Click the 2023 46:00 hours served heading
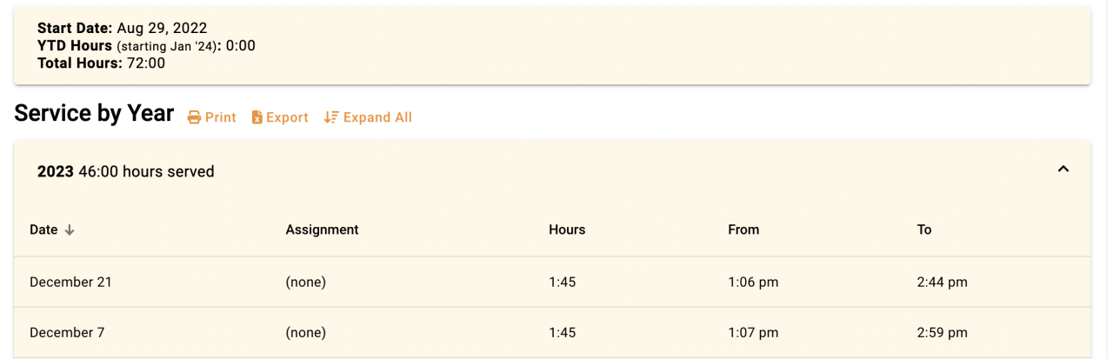Image resolution: width=1113 pixels, height=359 pixels. 126,171
